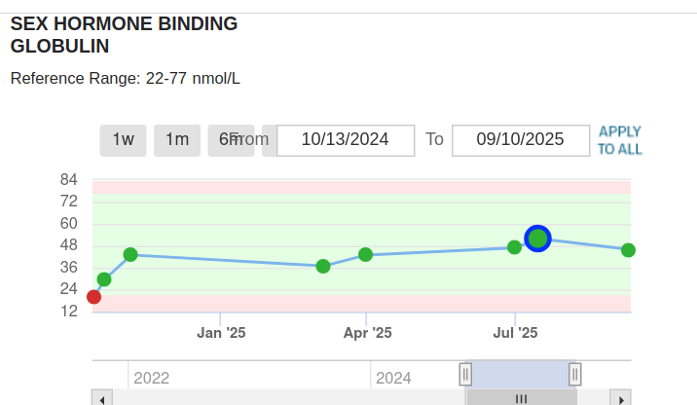Viewport: 697px width, 405px height.
Task: Click the right navigator range handle
Action: click(x=575, y=374)
